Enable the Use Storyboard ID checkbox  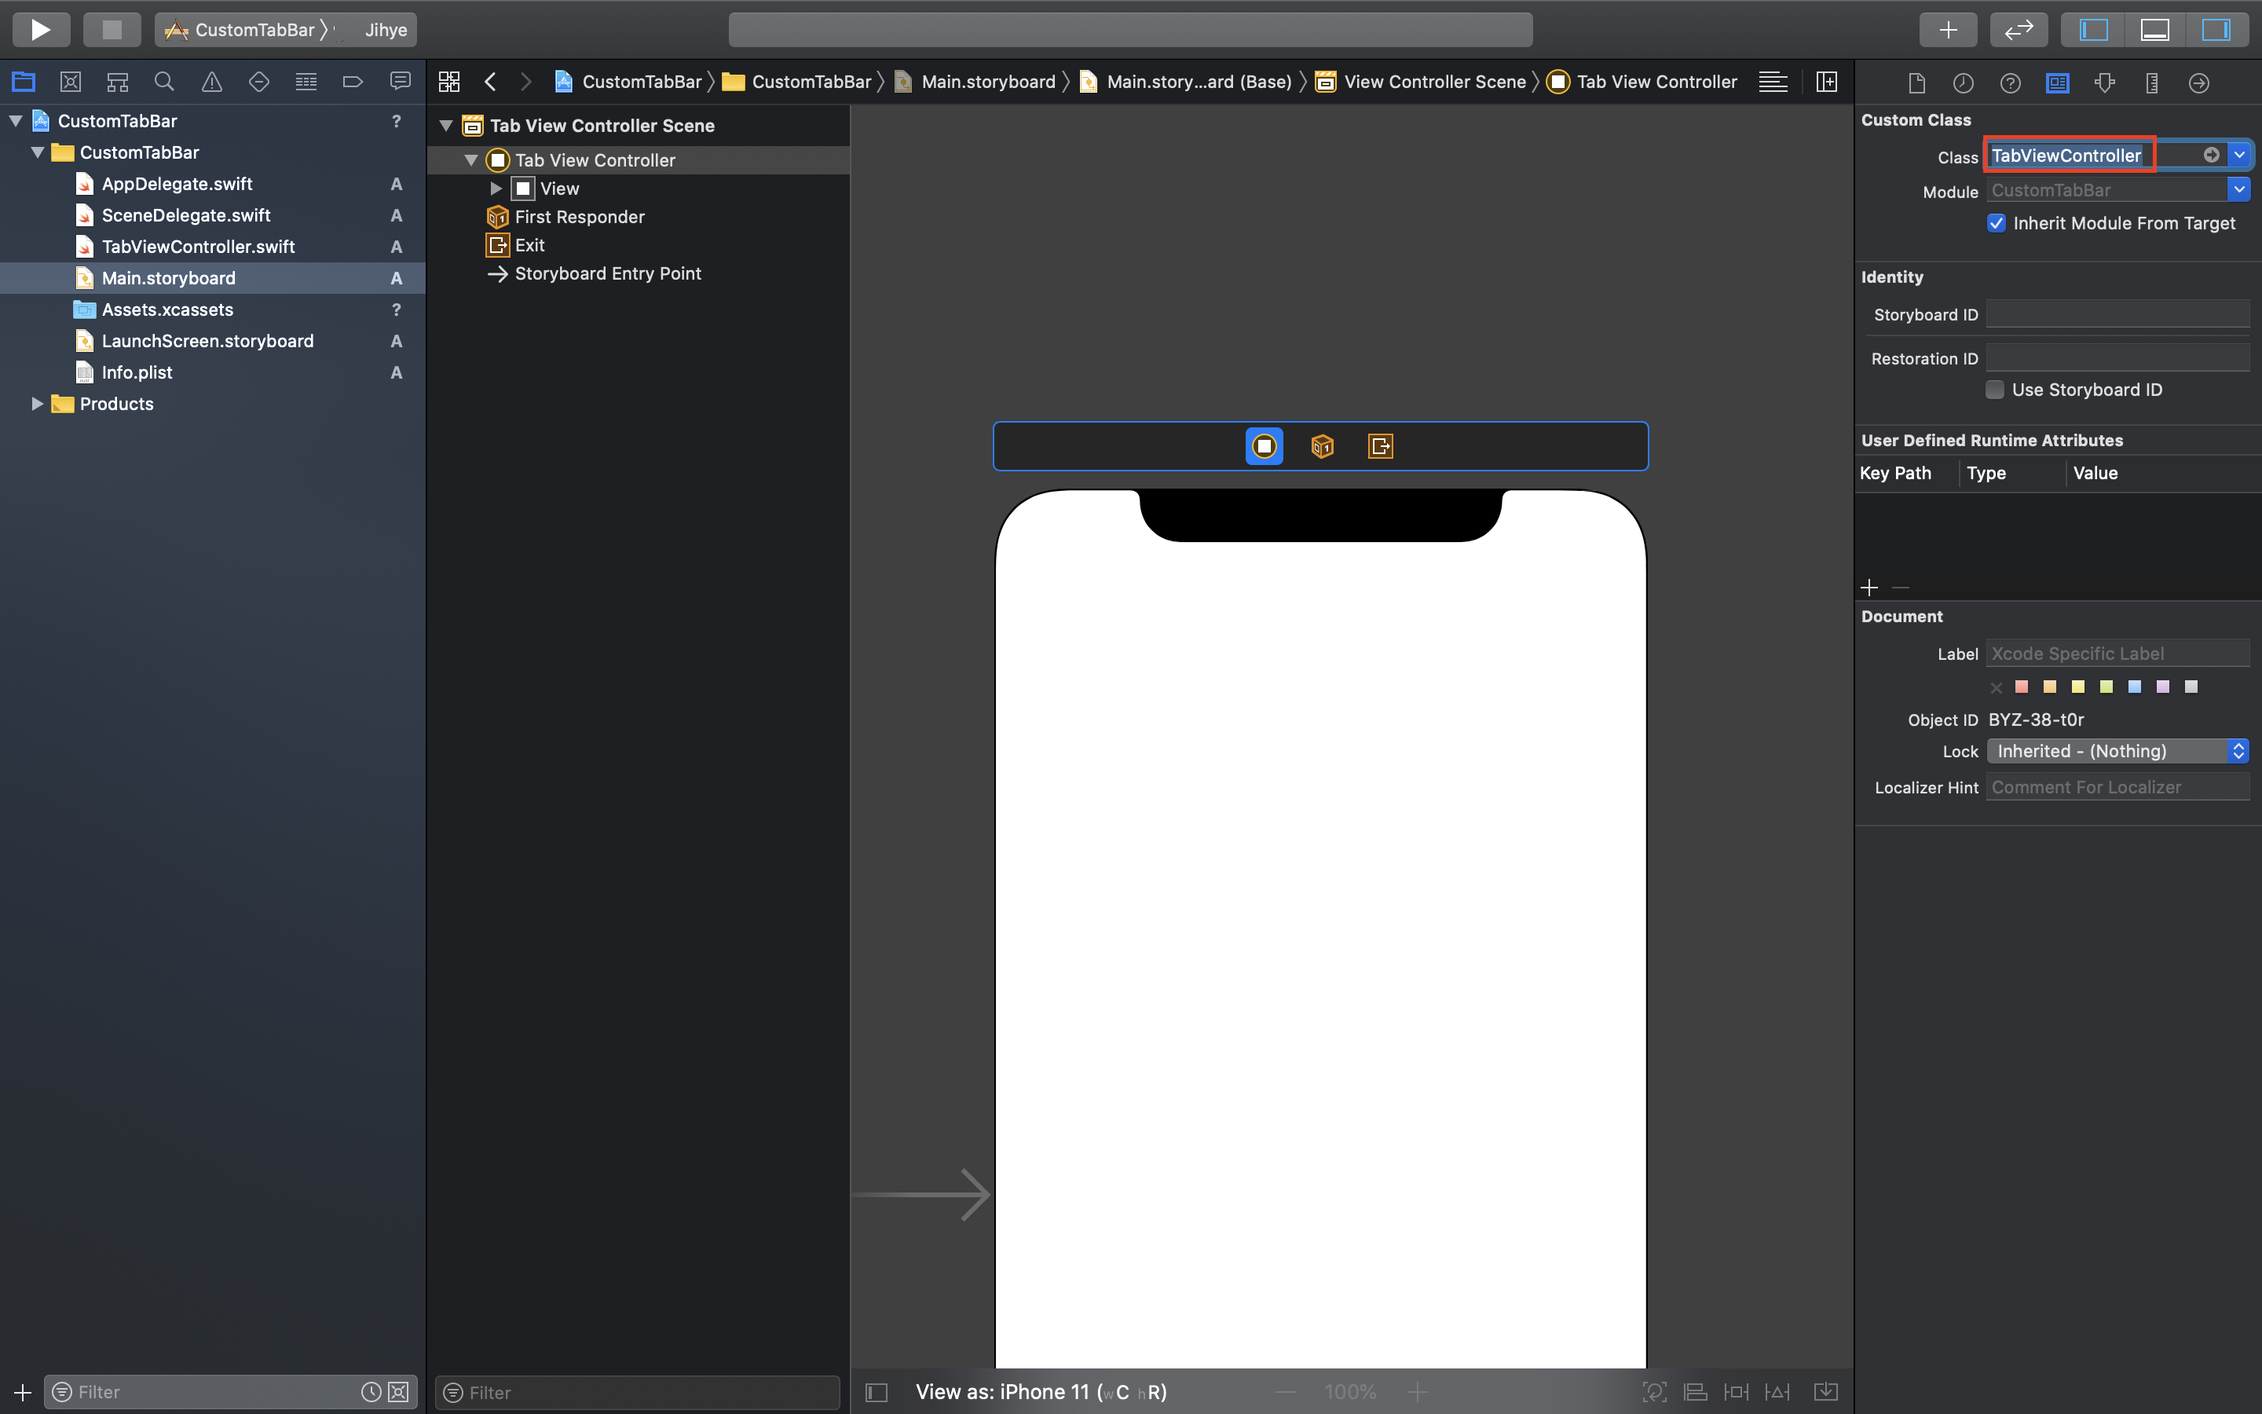tap(1995, 389)
